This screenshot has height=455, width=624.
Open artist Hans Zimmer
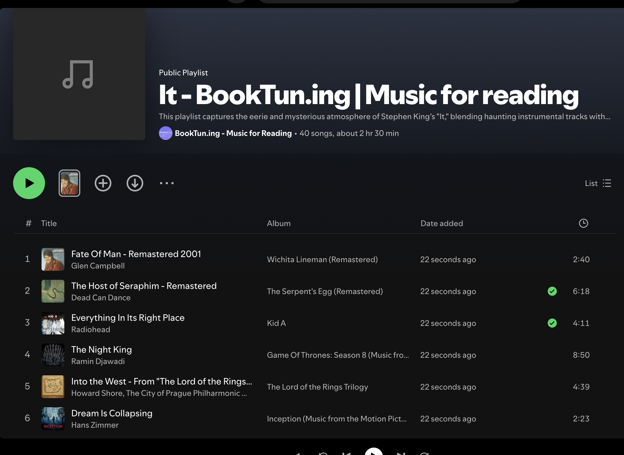coord(95,425)
